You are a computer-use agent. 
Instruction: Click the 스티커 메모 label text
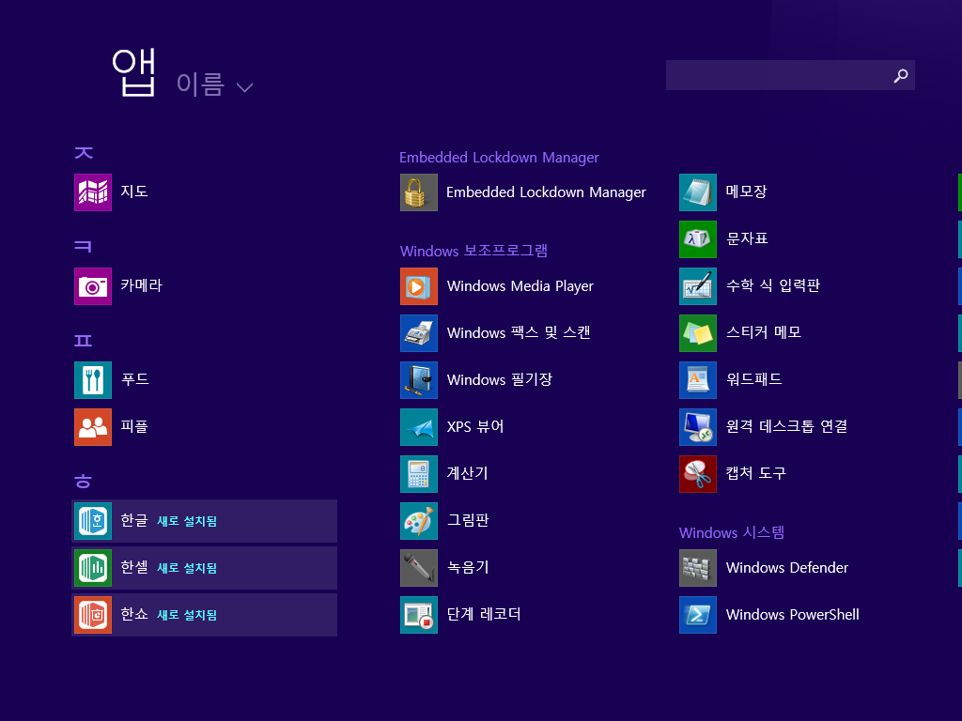click(763, 332)
